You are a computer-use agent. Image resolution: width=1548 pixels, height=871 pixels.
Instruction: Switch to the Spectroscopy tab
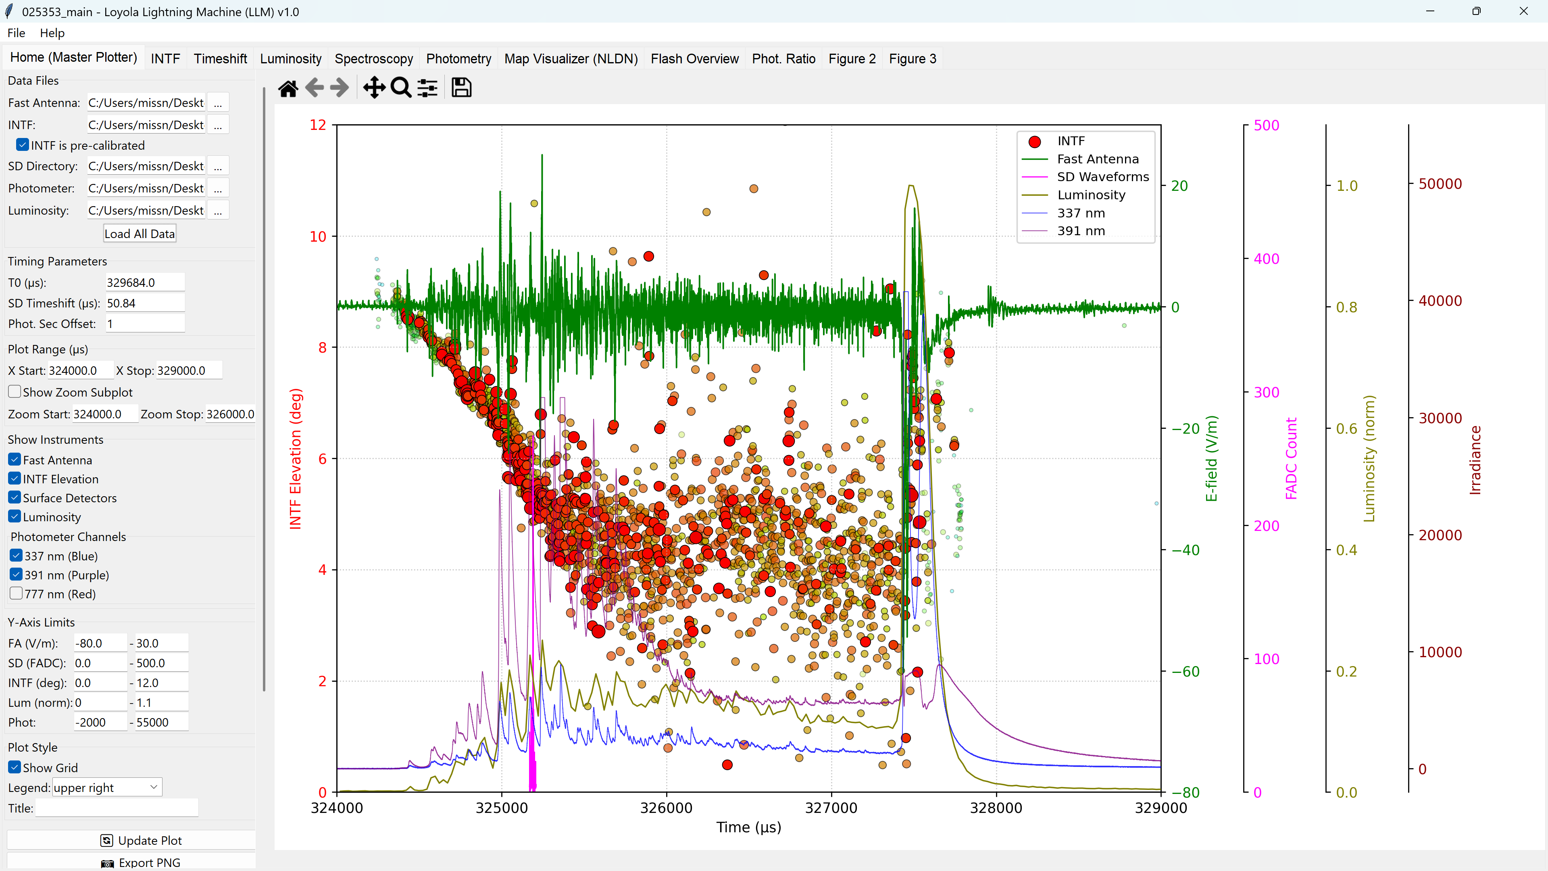(x=373, y=58)
